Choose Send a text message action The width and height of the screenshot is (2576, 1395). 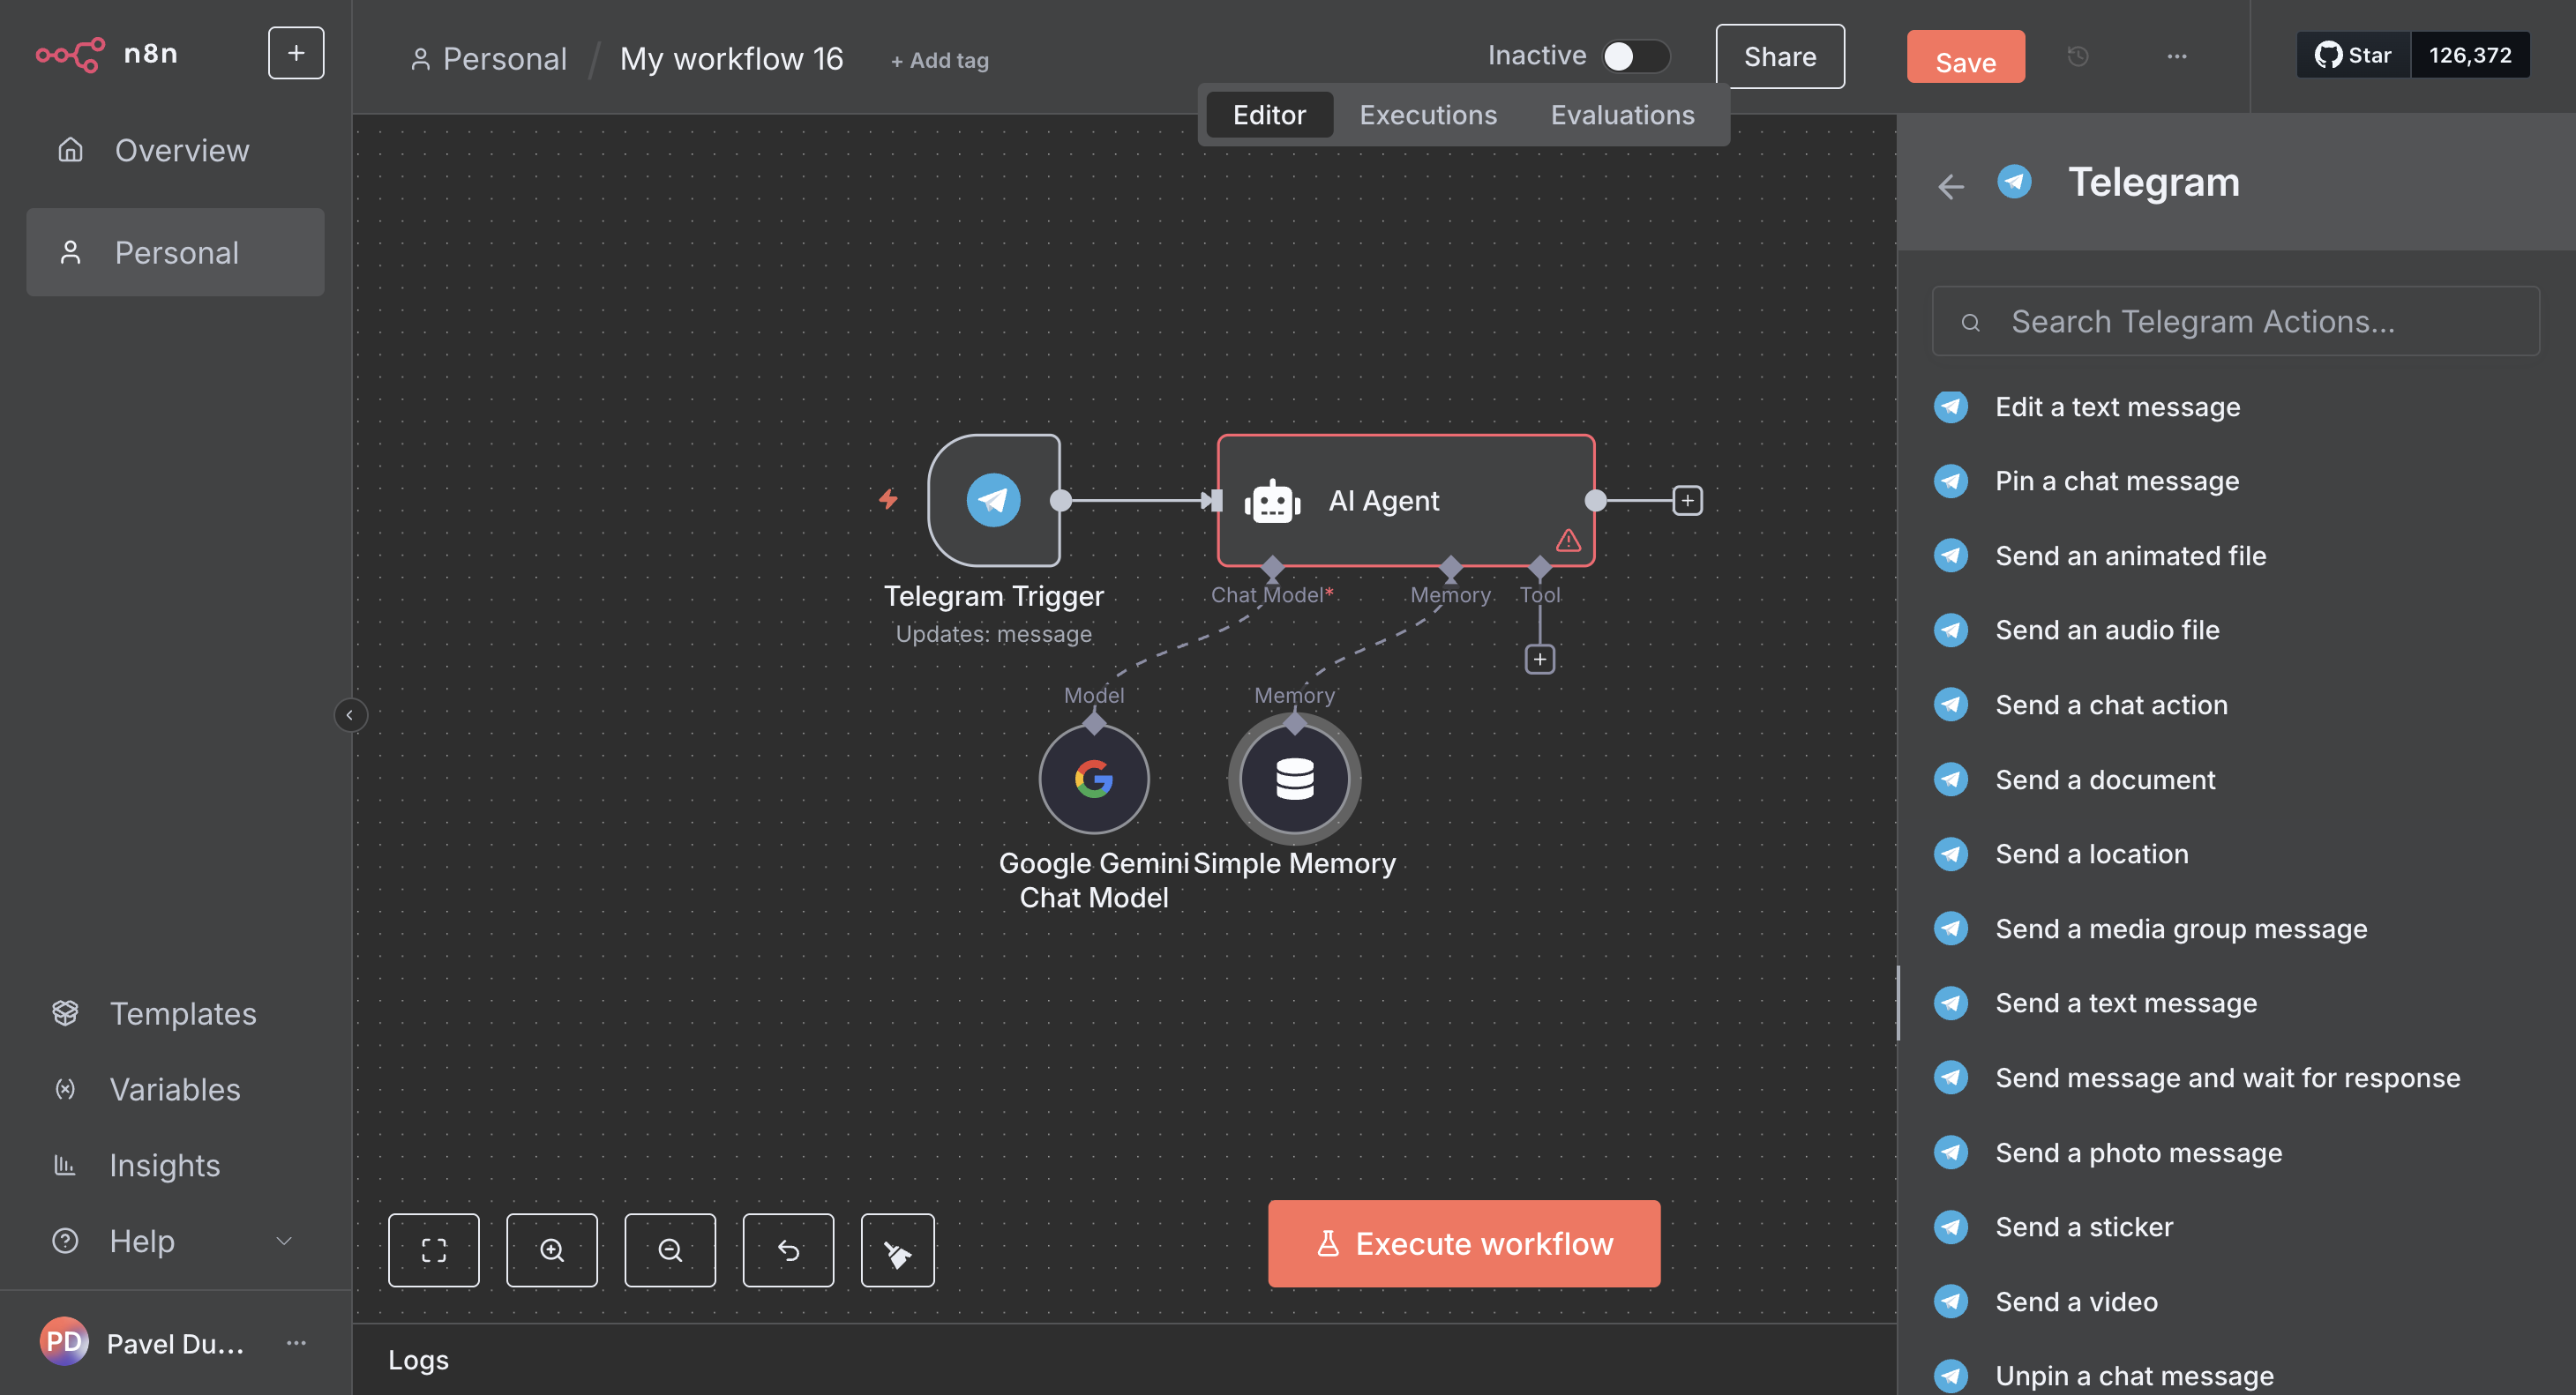tap(2125, 1003)
